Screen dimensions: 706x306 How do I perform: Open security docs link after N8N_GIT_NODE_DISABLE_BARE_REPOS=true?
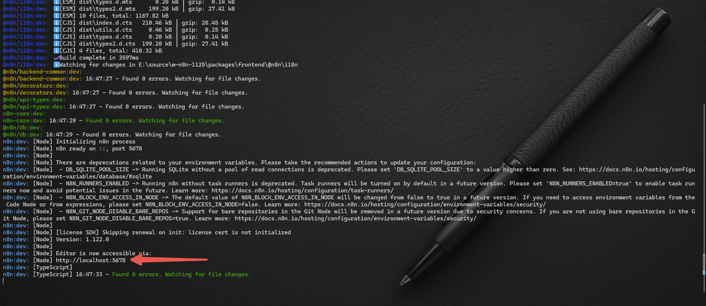click(x=355, y=218)
